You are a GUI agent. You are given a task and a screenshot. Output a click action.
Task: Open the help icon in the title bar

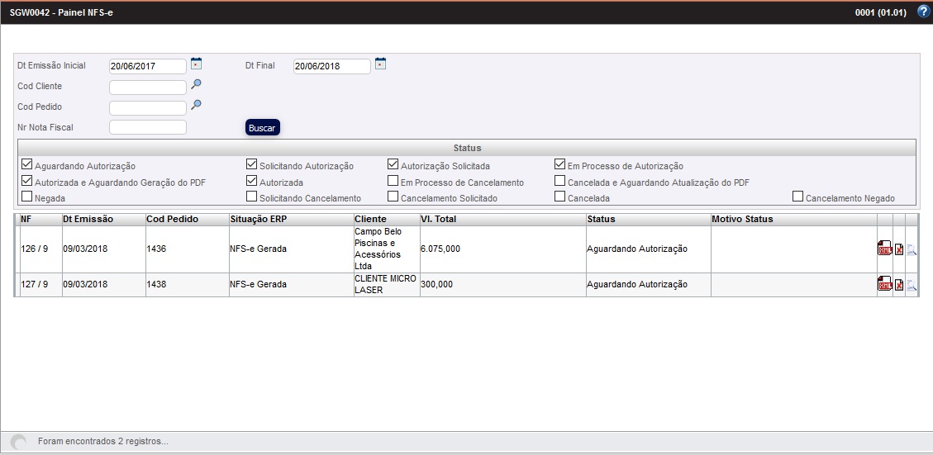pos(923,12)
